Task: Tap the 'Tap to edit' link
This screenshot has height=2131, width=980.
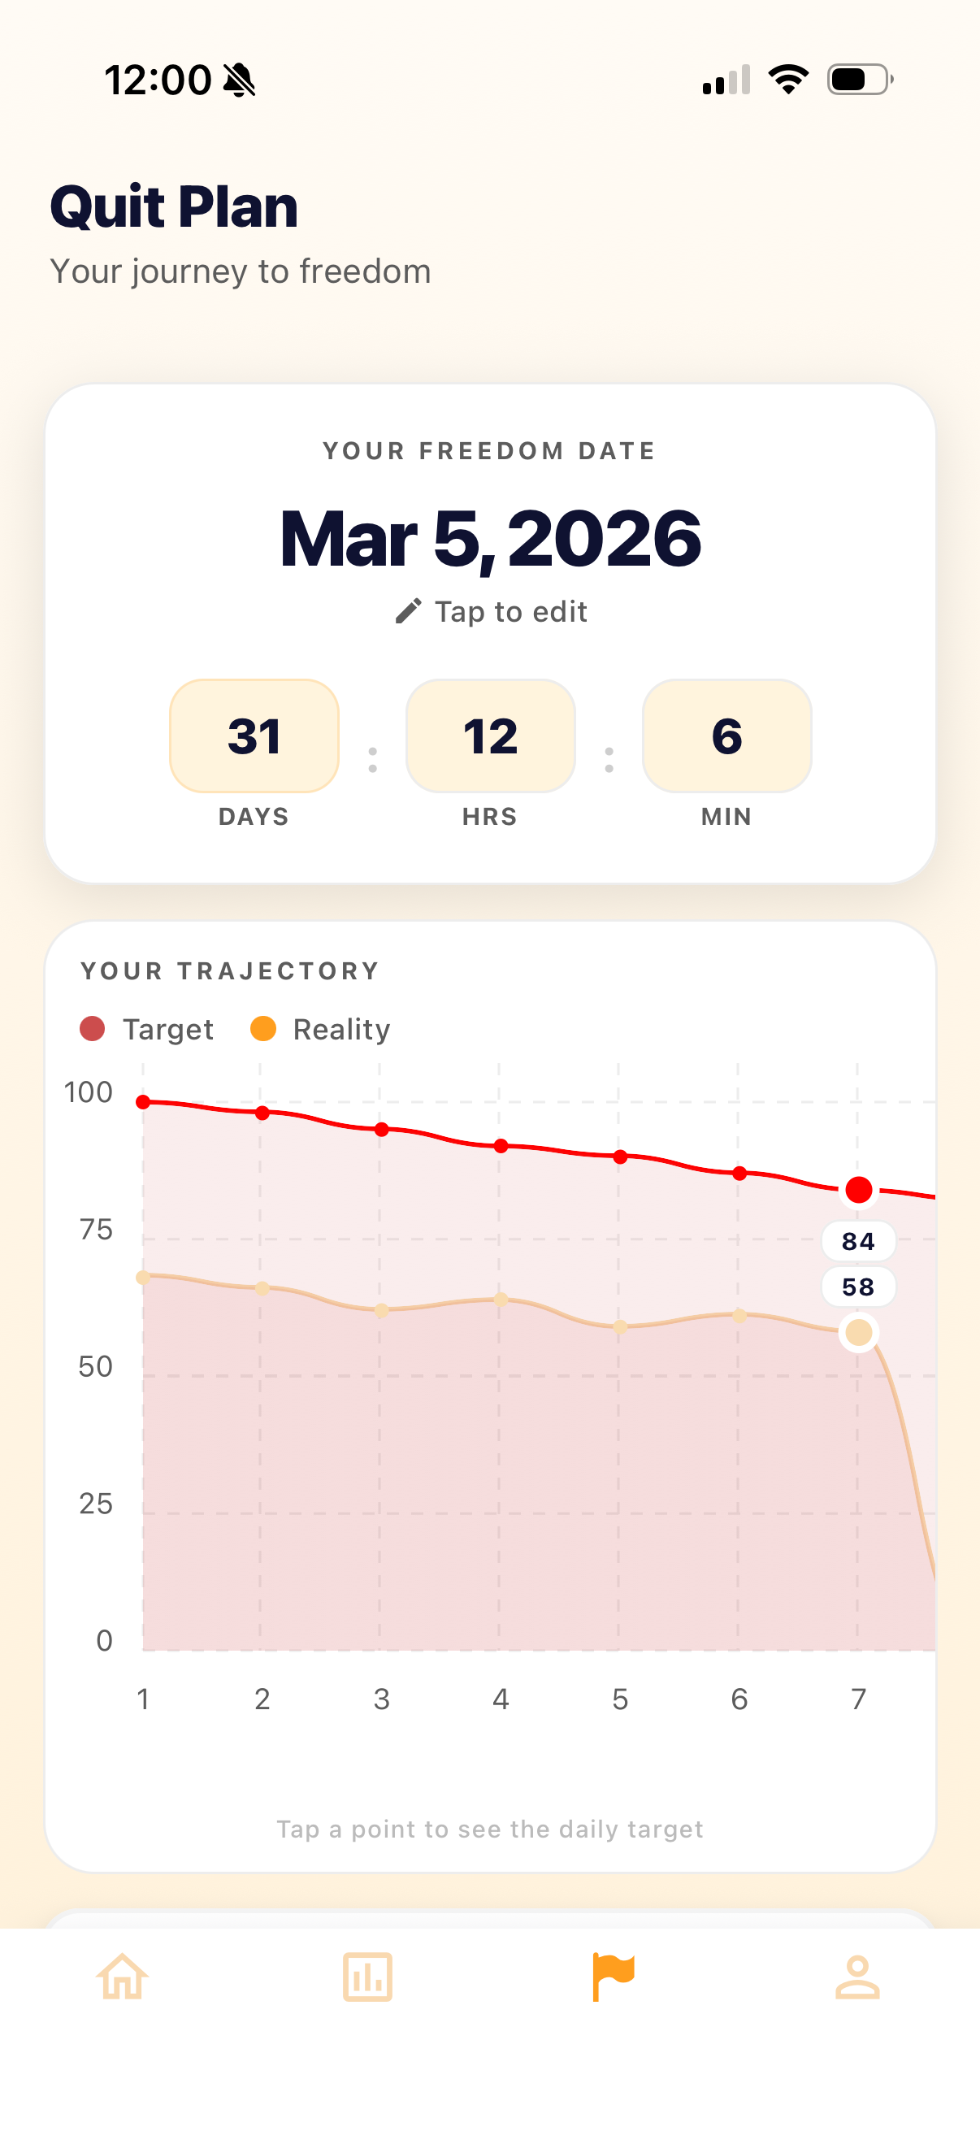Action: pos(510,611)
